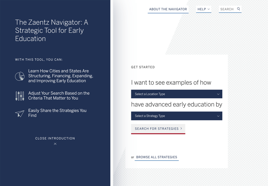Screen dimensions: 268x186
Task: Click the Help menu chevron arrow
Action: [209, 9]
